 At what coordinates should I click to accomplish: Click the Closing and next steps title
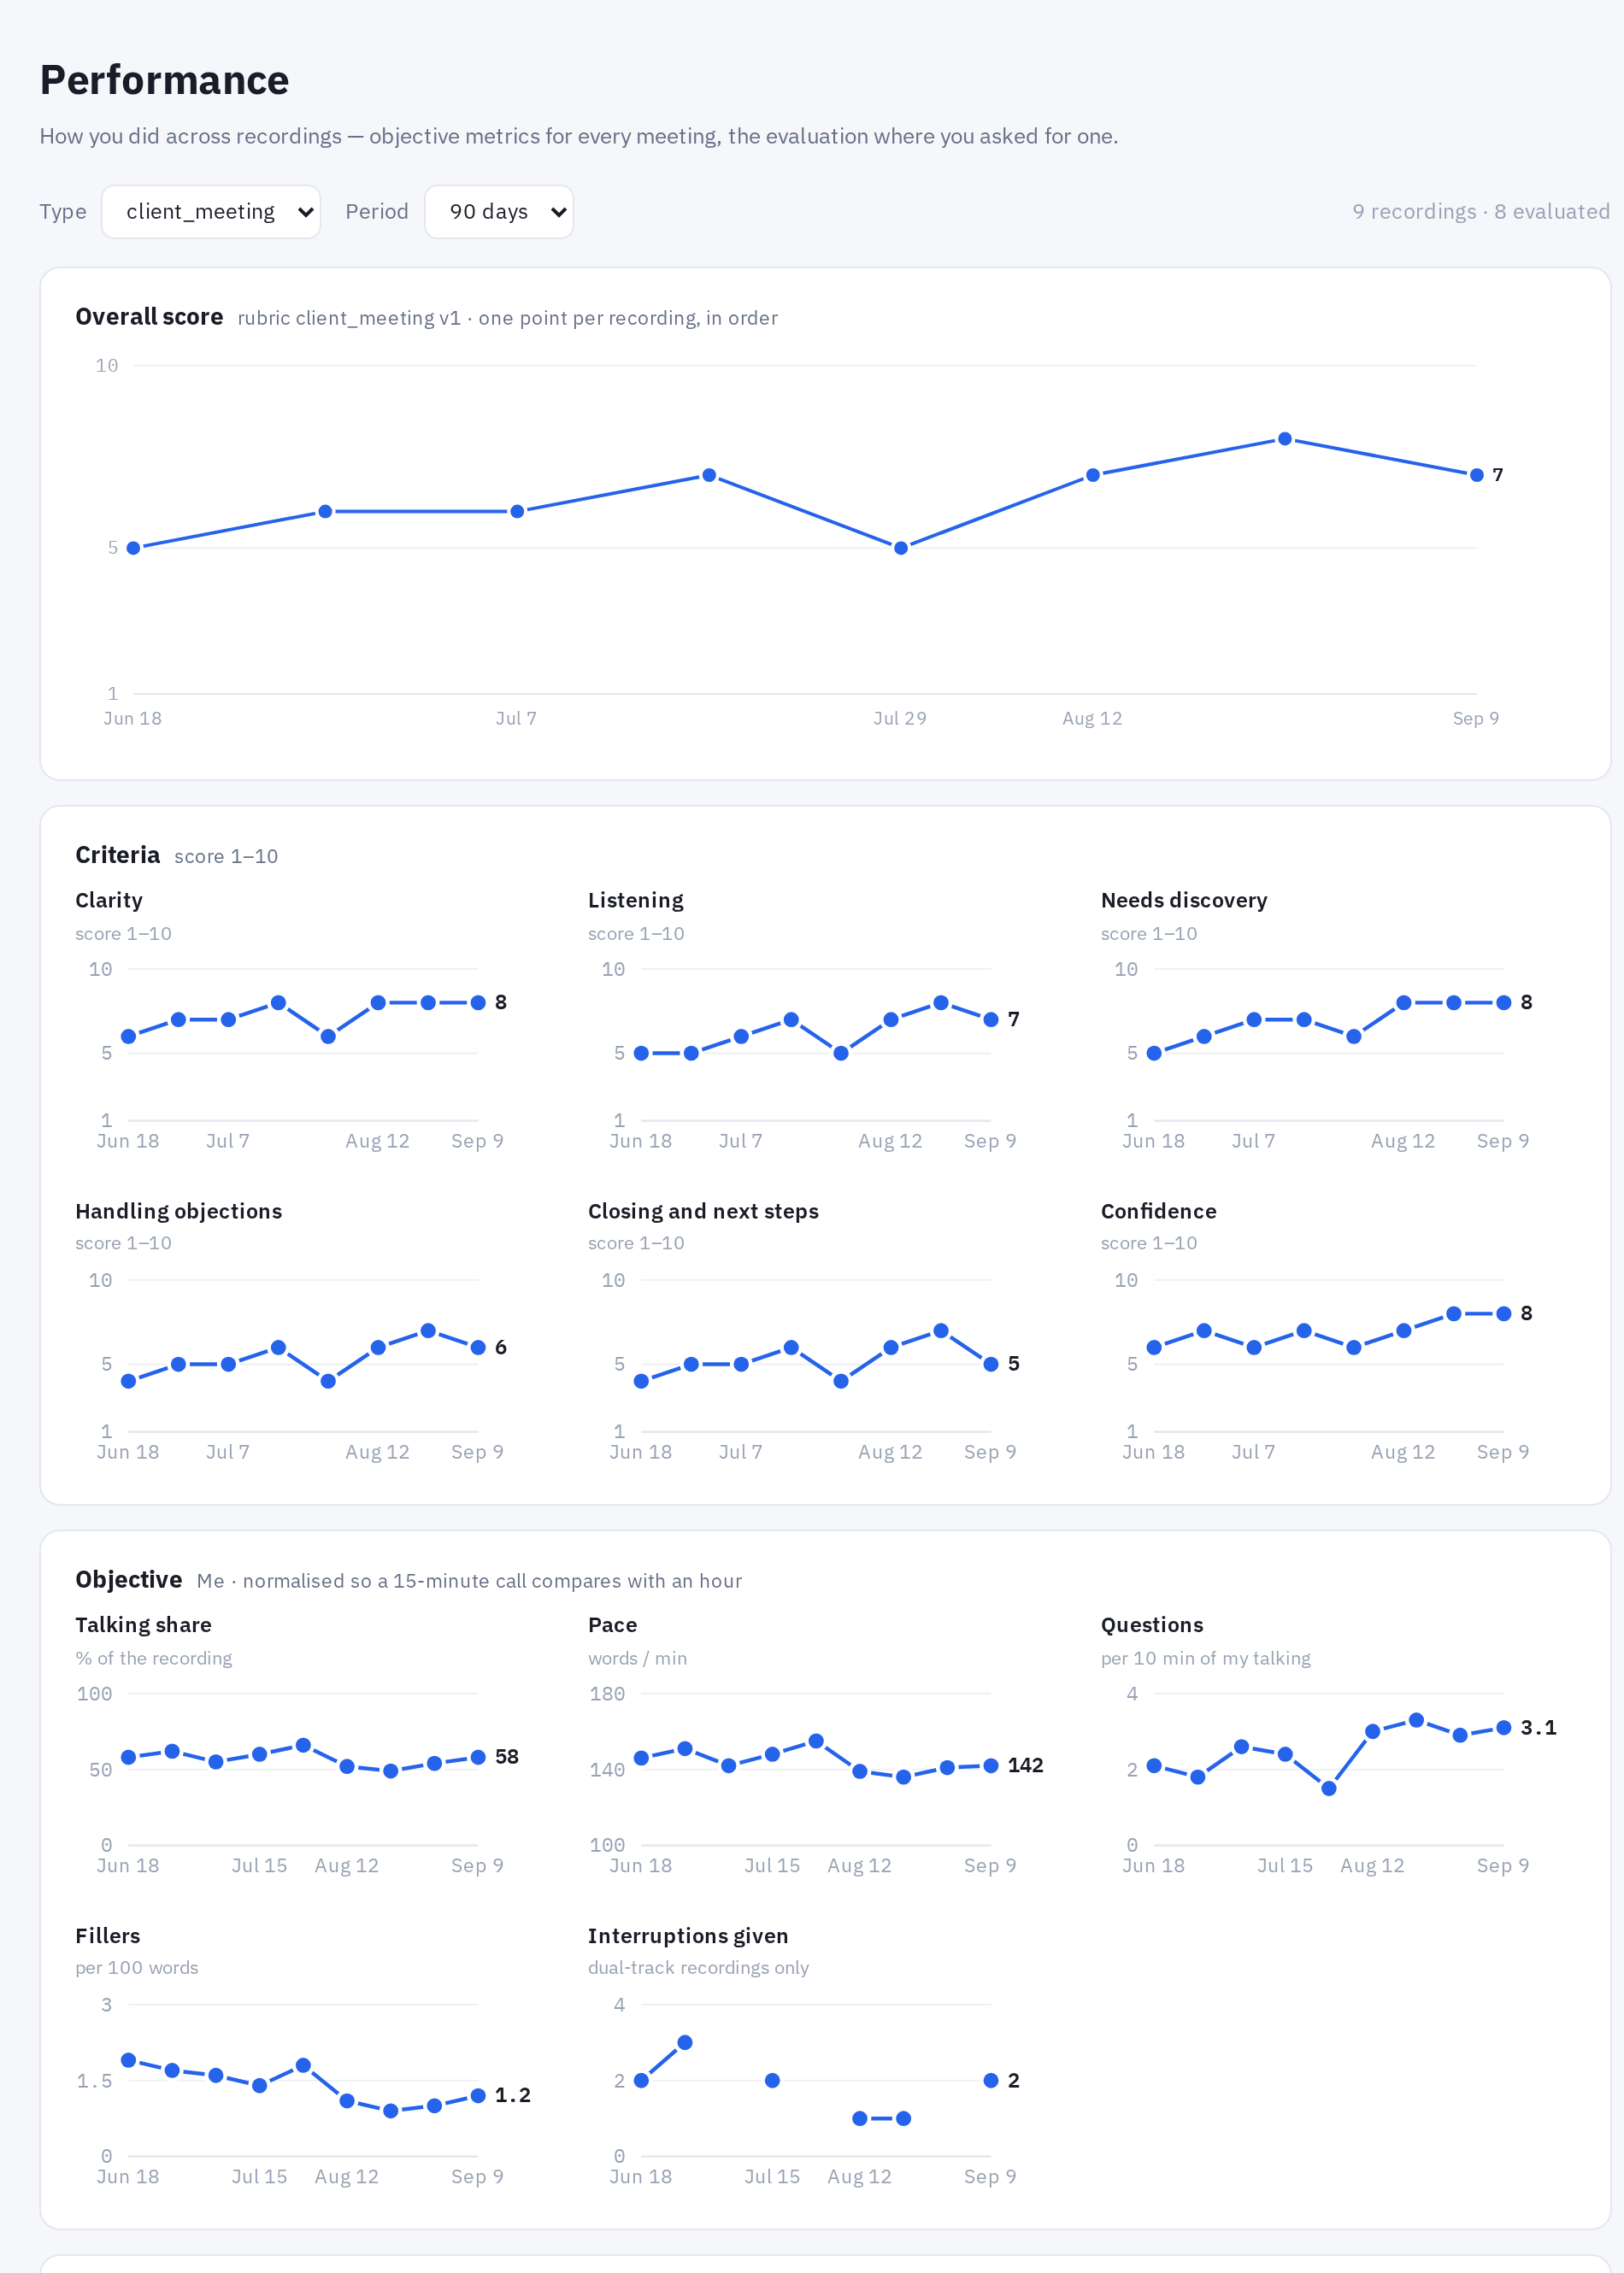click(x=703, y=1211)
